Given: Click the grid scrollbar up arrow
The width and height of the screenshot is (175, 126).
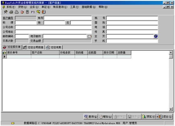Looking at the screenshot, I should pos(171,52).
